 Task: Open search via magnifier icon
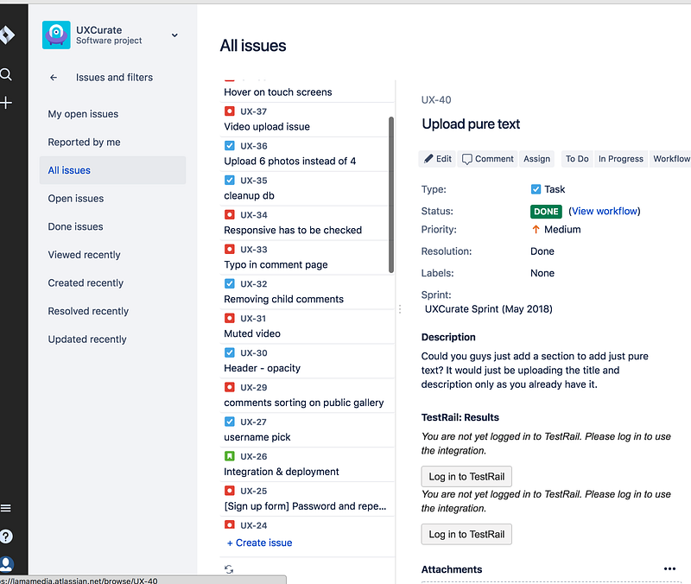(x=6, y=74)
